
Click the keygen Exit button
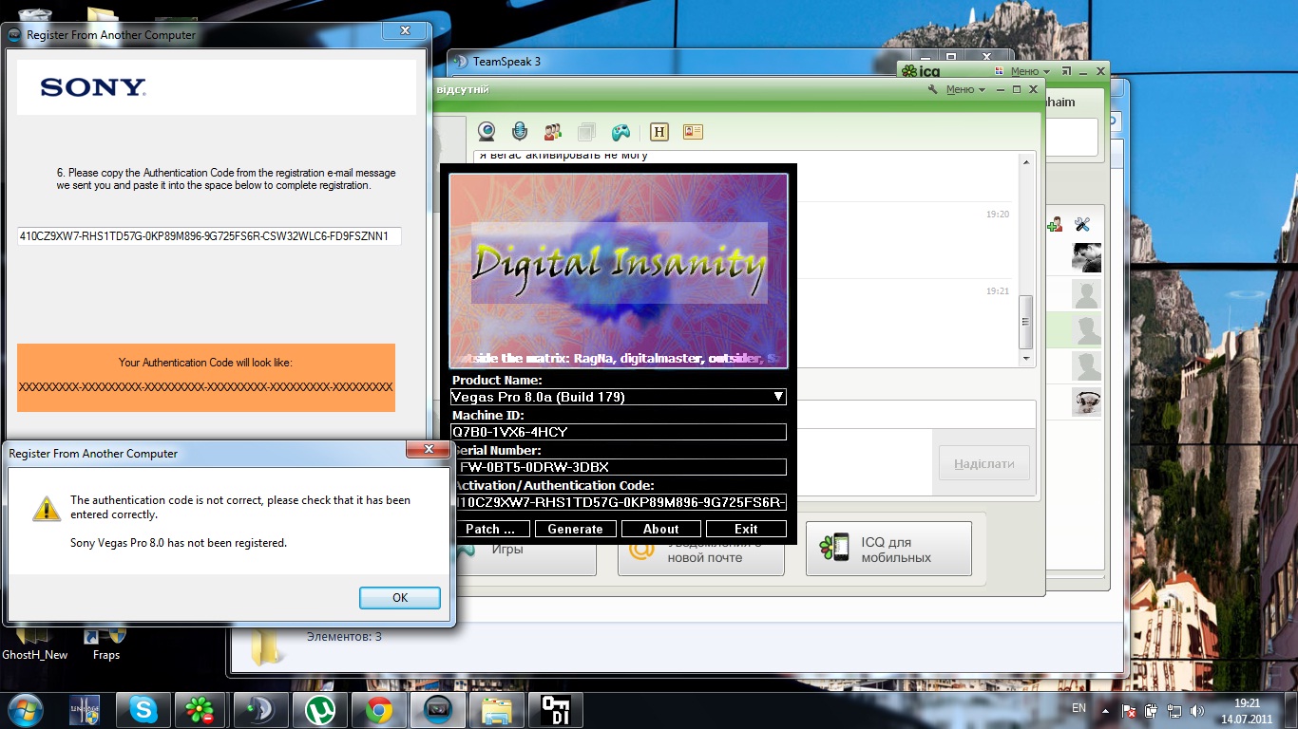coord(746,529)
